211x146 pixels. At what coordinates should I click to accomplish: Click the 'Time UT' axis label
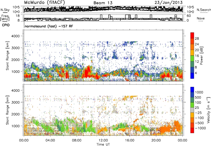[x=103, y=144]
